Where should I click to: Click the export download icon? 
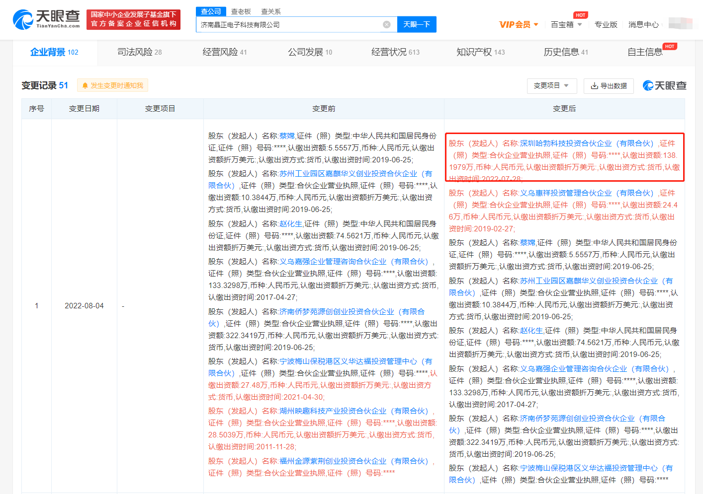pos(594,86)
